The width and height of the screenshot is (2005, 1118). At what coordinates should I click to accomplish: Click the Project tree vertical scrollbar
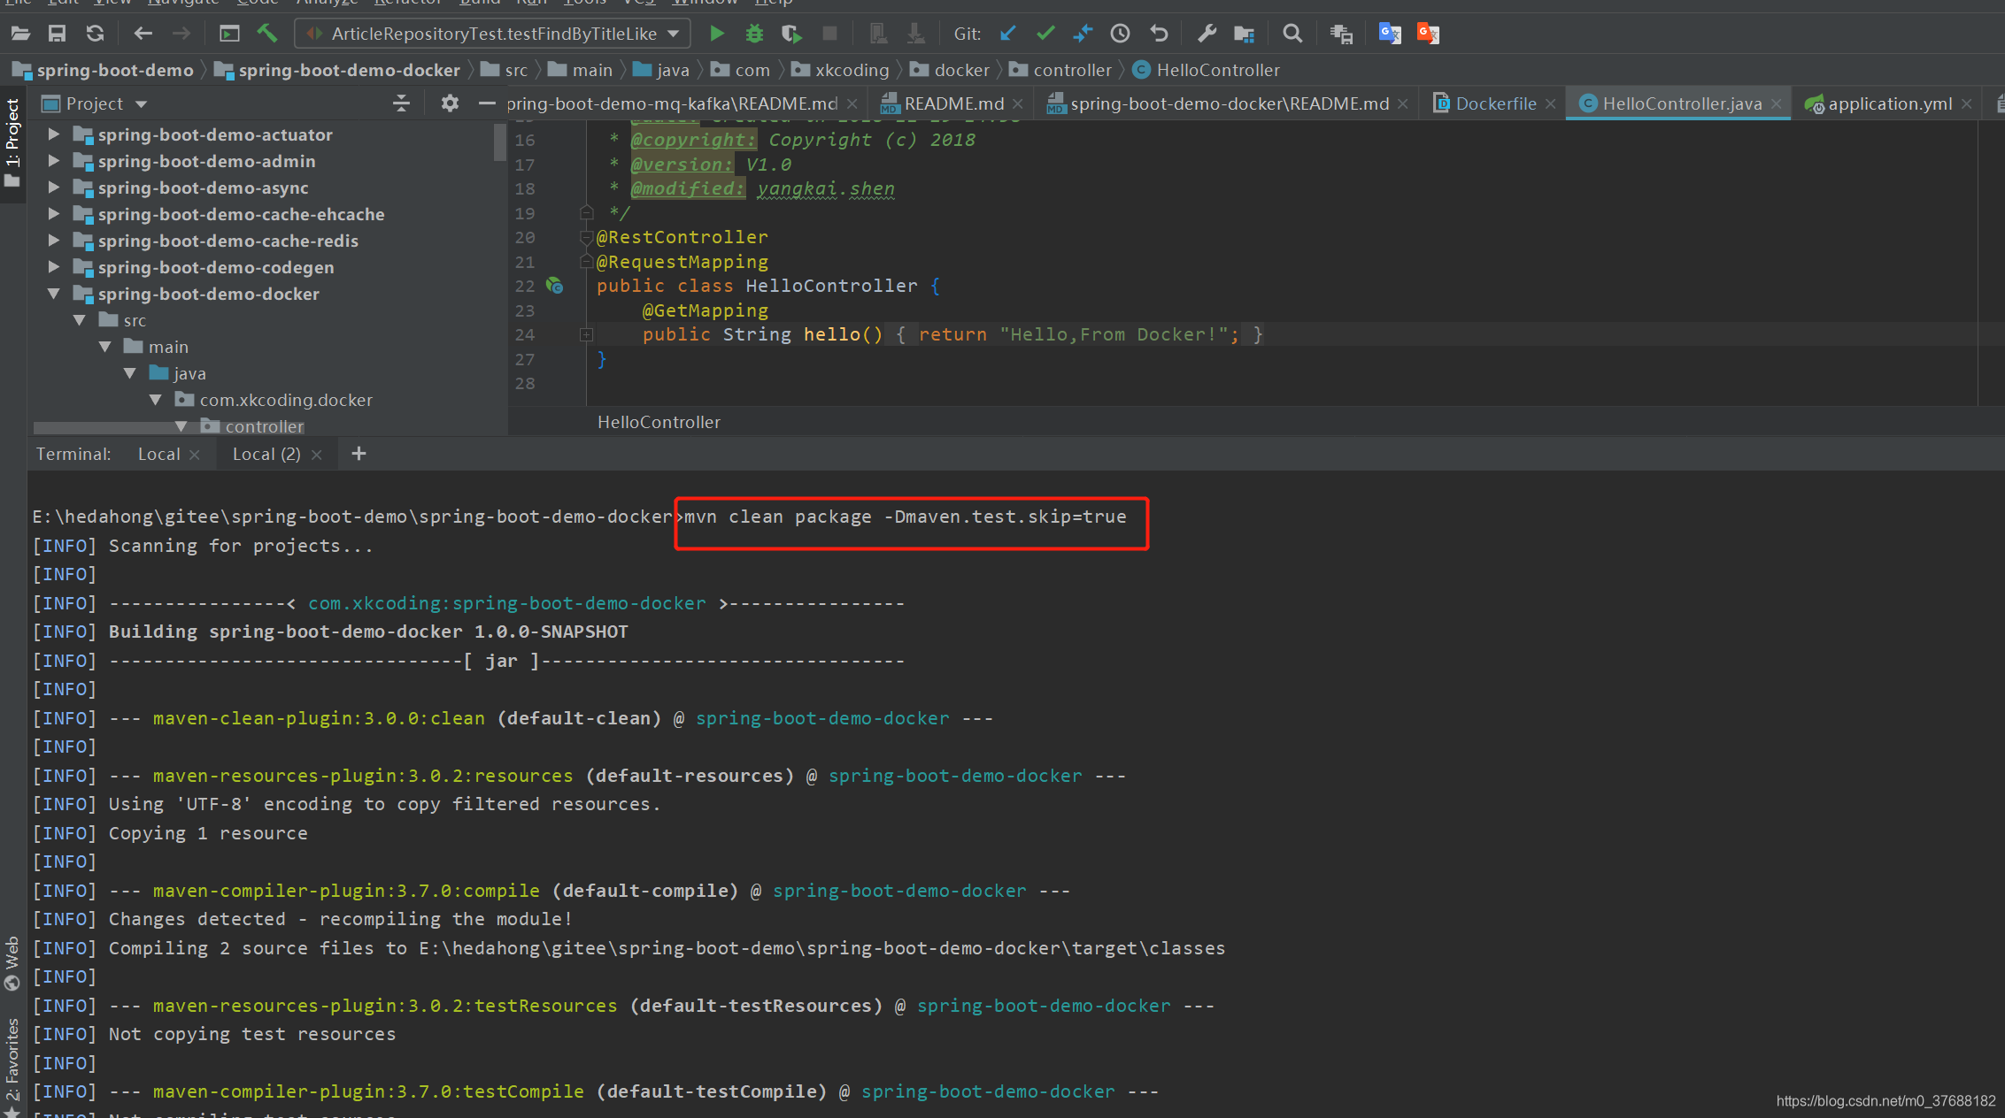tap(499, 143)
